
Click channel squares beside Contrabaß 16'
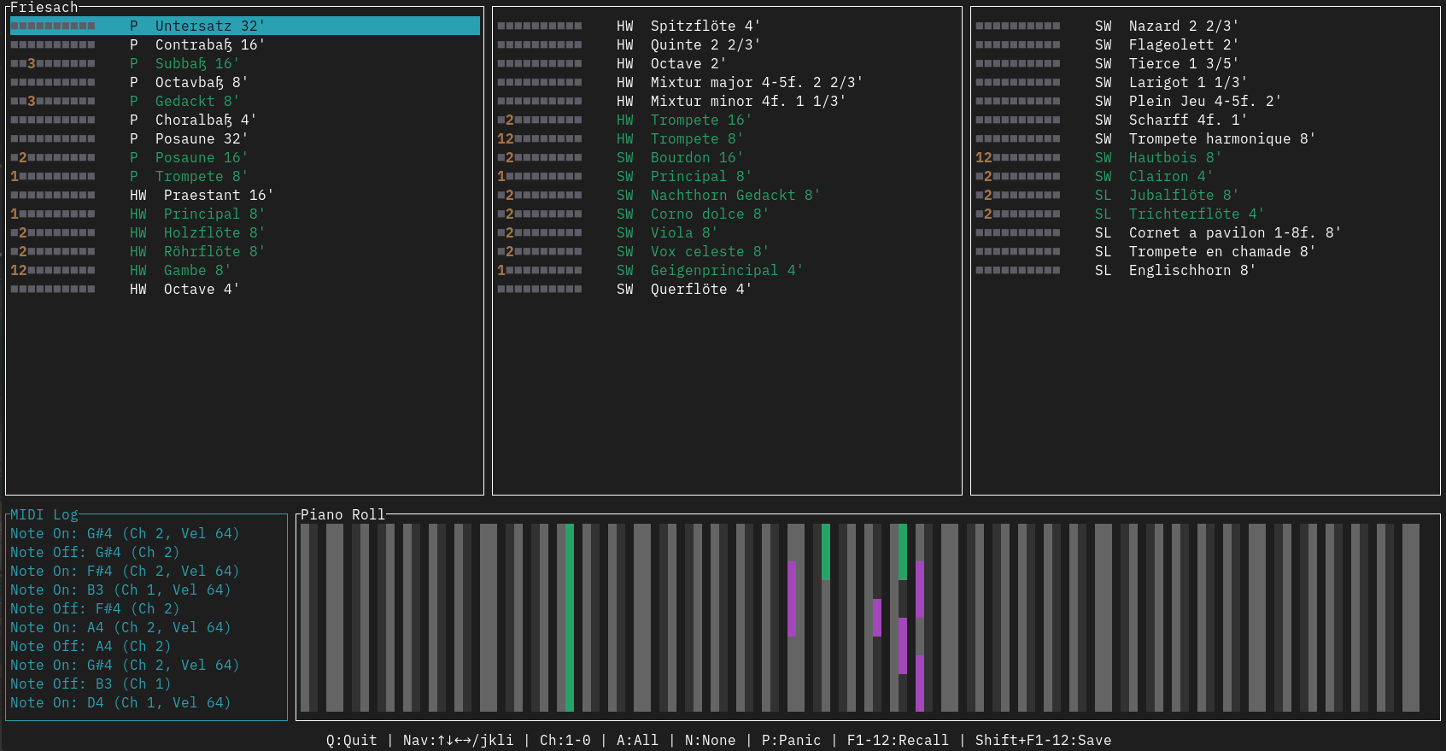(53, 45)
